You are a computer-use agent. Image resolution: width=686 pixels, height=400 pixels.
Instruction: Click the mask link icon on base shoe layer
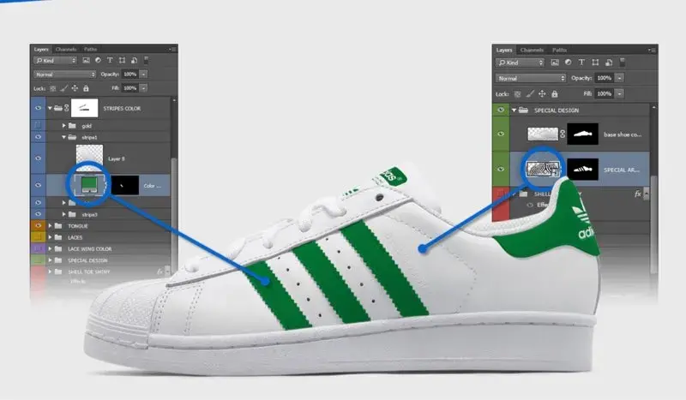pyautogui.click(x=563, y=134)
